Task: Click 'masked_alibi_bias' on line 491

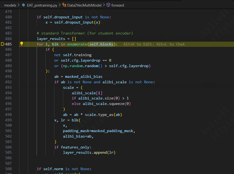Action: tap(84, 77)
